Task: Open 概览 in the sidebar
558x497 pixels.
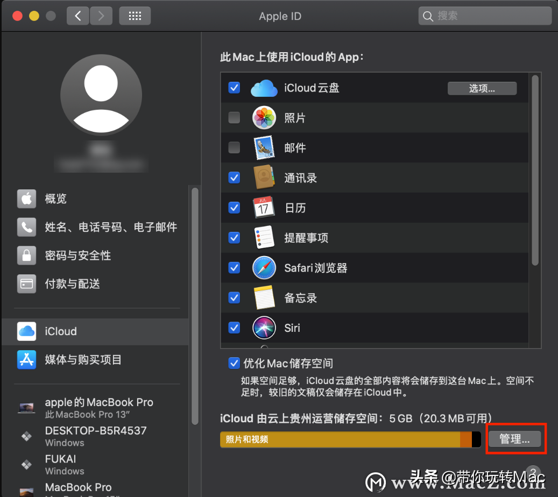Action: point(96,198)
